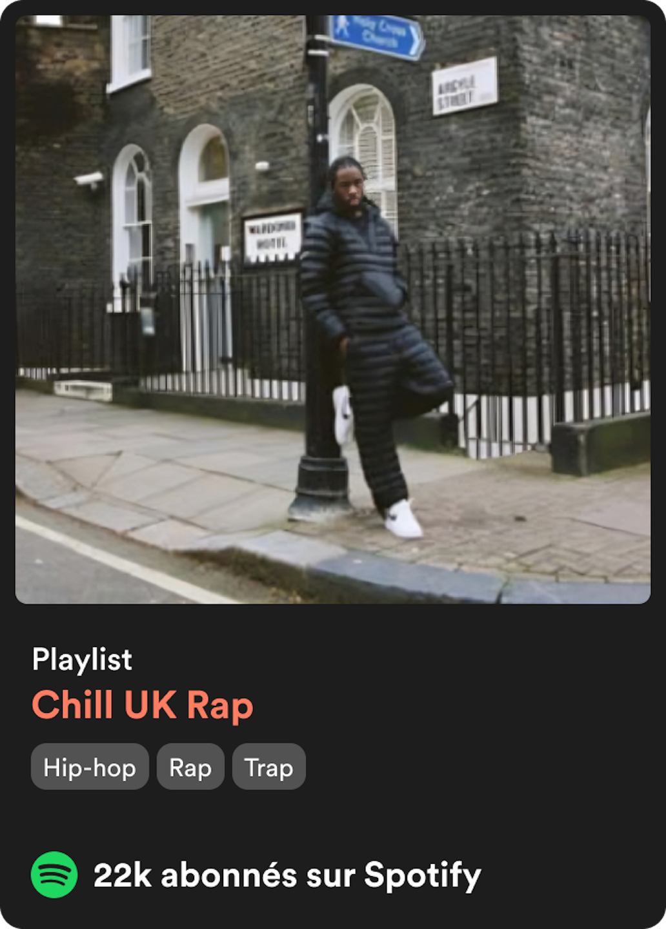Click the Playlist type label

[82, 659]
